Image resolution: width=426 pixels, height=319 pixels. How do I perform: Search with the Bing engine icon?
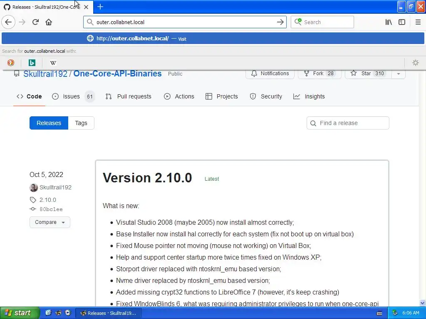click(32, 63)
